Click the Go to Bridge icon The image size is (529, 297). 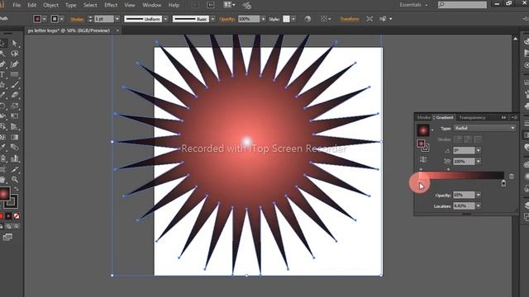click(x=195, y=5)
